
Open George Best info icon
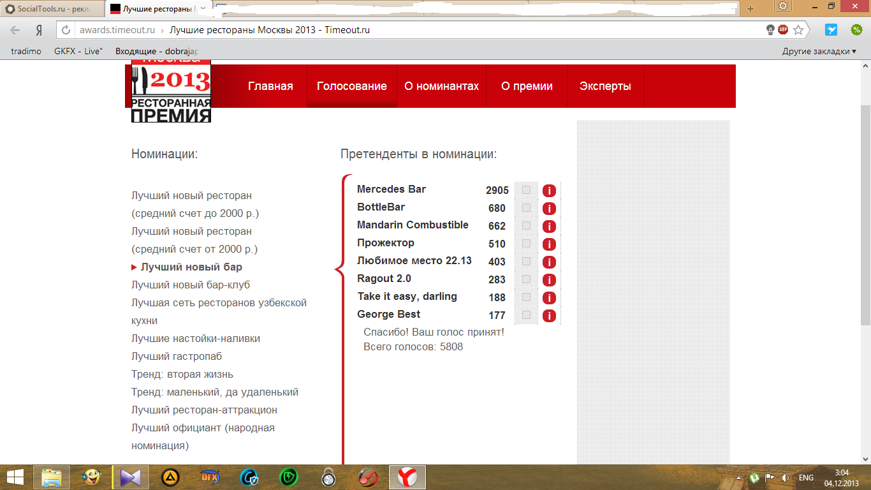coord(549,316)
